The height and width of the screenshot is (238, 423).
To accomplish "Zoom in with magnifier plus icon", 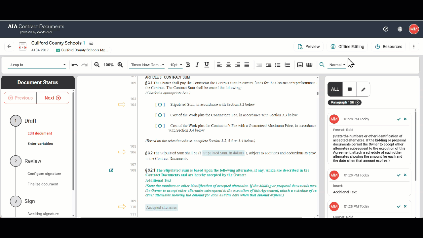I will [120, 65].
